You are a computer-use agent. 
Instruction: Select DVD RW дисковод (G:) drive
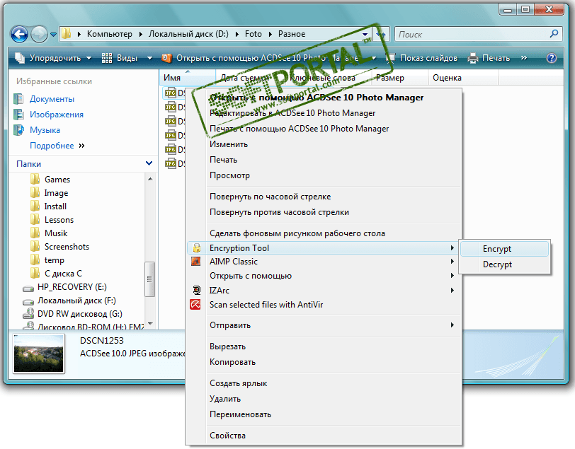click(x=79, y=314)
